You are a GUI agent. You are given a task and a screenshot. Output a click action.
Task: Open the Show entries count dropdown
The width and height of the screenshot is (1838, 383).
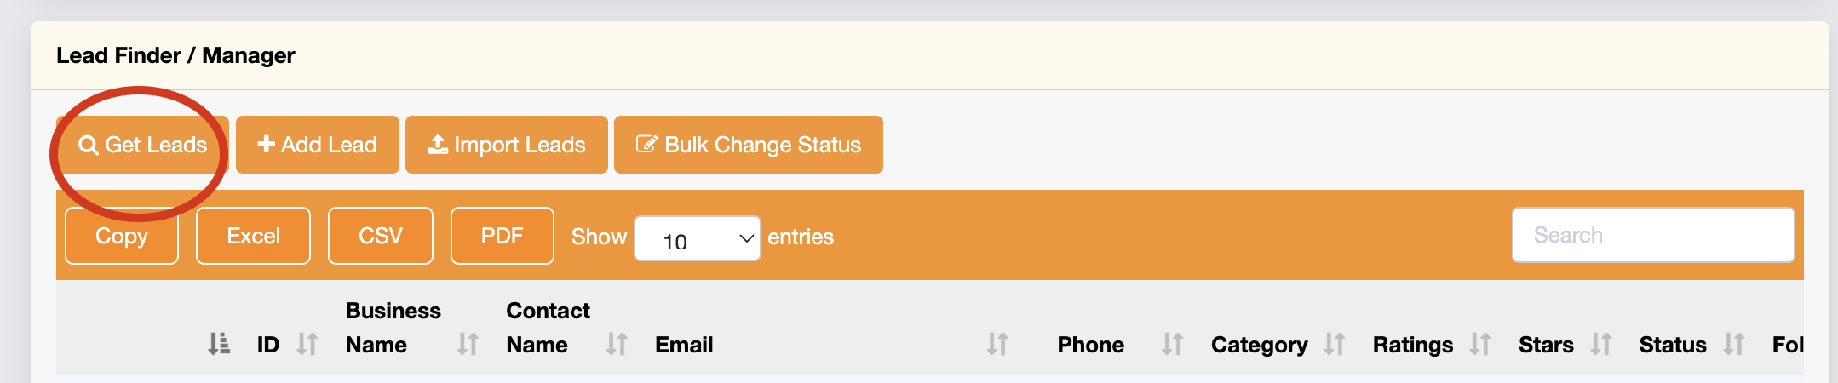pos(697,238)
